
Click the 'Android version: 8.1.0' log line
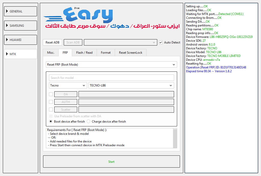[x=200, y=45]
